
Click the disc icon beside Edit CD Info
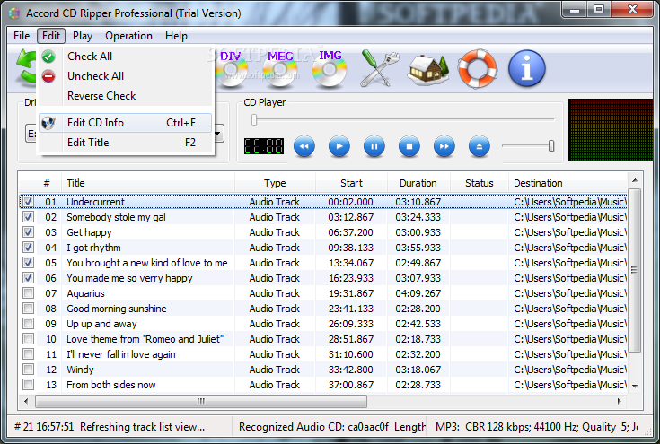point(48,123)
